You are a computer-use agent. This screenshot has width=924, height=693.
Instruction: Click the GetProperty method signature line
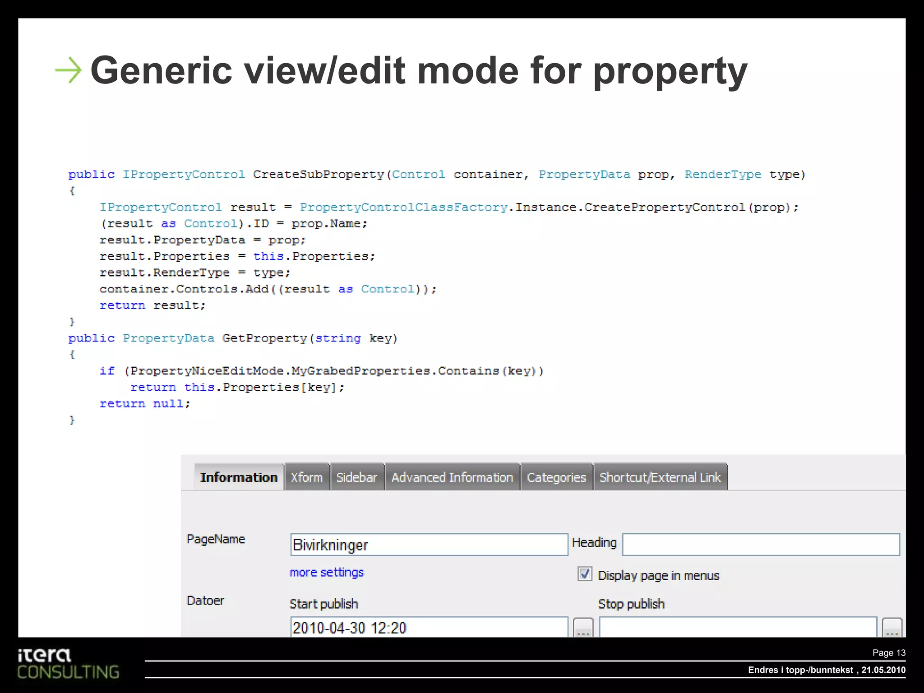pyautogui.click(x=232, y=338)
